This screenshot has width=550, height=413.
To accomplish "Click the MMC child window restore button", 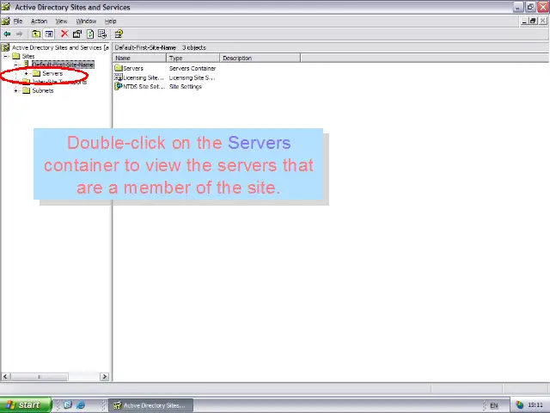I will point(533,21).
